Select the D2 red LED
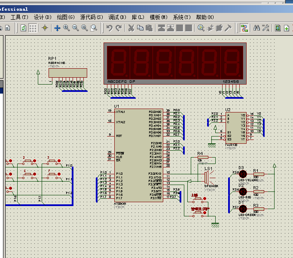The height and width of the screenshot is (258, 293). click(243, 191)
